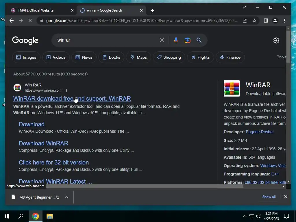Open the MS Agent Beginner 7z download
The width and height of the screenshot is (296, 222).
[35, 197]
